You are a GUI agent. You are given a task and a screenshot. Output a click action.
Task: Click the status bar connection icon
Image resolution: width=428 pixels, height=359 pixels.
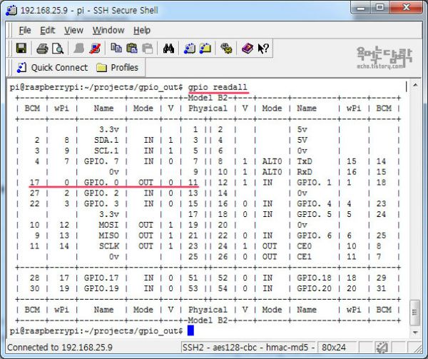[382, 348]
